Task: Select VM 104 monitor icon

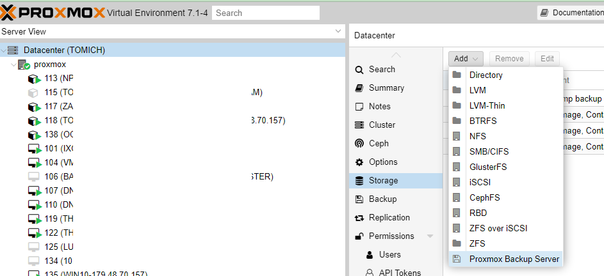Action: click(x=35, y=163)
